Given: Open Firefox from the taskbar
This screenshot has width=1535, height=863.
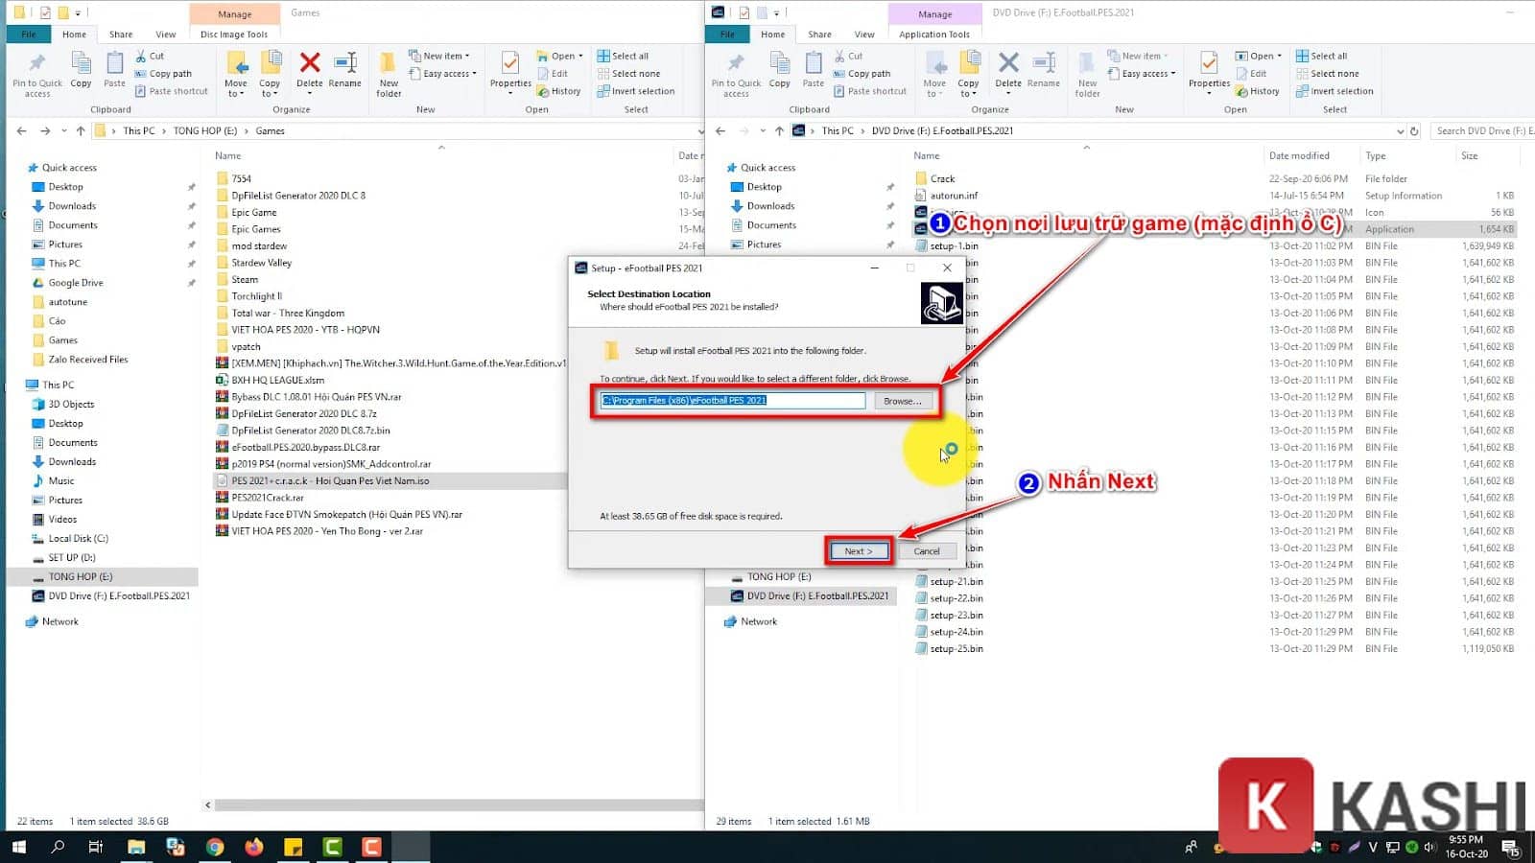Looking at the screenshot, I should coord(254,847).
